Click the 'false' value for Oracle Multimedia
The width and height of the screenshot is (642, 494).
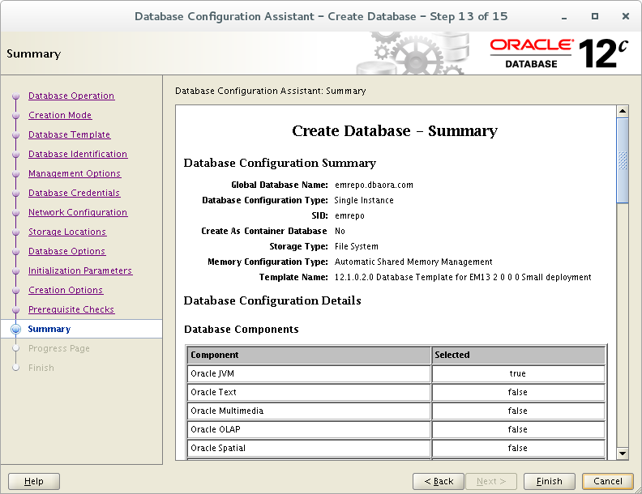point(517,411)
